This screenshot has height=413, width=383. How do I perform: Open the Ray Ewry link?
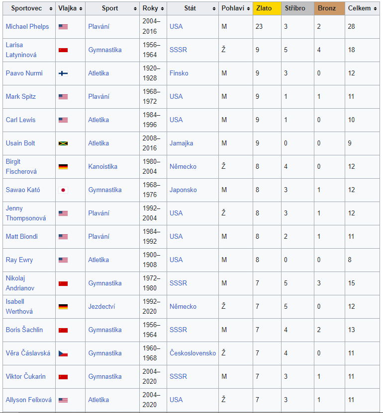(19, 260)
